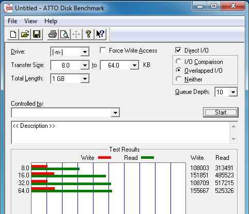The image size is (249, 214).
Task: Click the Description scrollbar down arrow
Action: 234,139
